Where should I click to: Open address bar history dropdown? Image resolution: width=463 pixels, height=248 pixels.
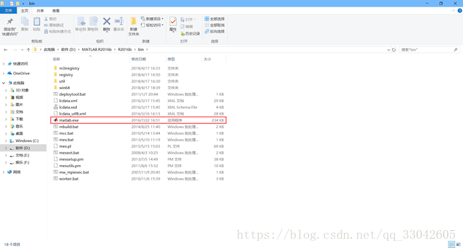(x=388, y=50)
